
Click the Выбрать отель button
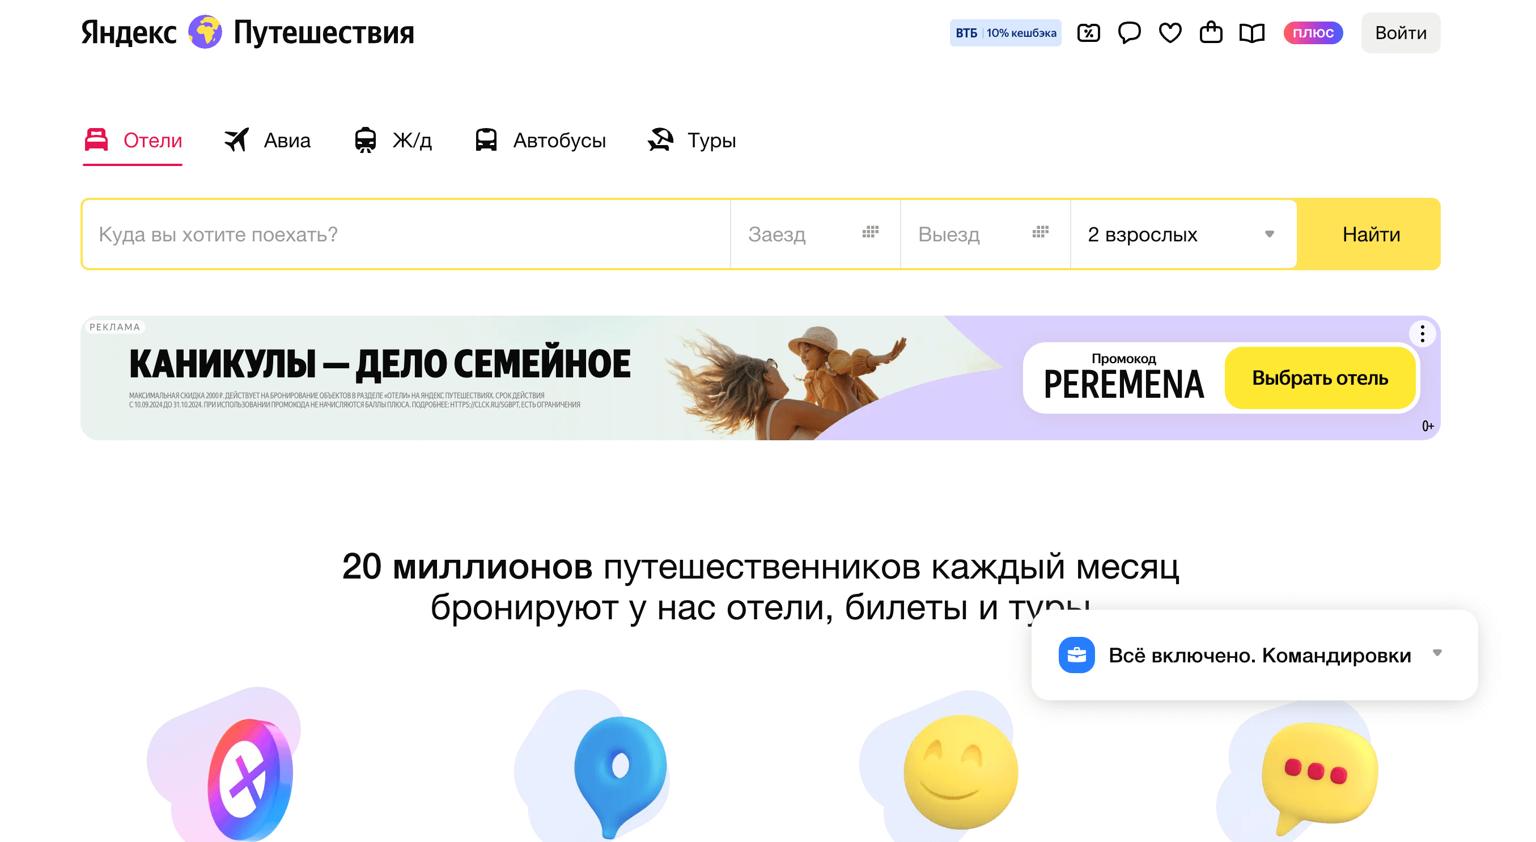pos(1319,378)
